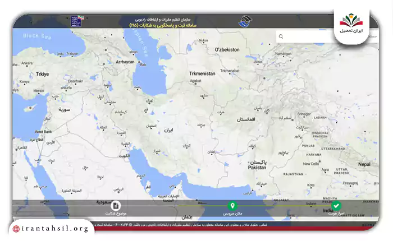This screenshot has width=393, height=241.
Task: Click the search magnifier icon
Action: click(x=281, y=36)
